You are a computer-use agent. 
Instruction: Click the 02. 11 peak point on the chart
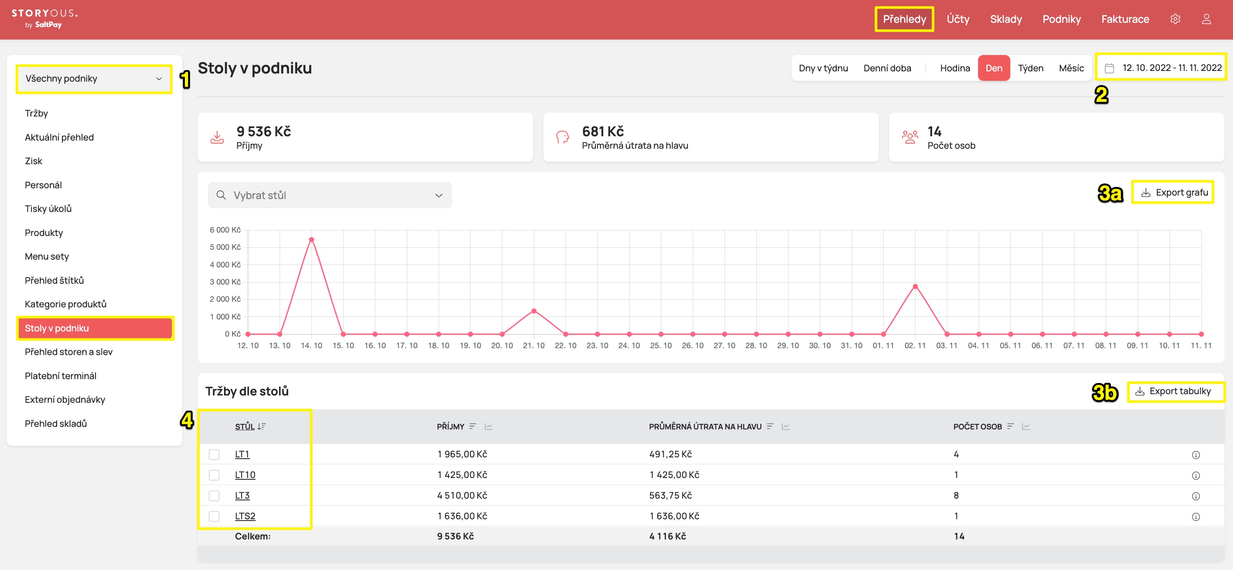pyautogui.click(x=915, y=287)
